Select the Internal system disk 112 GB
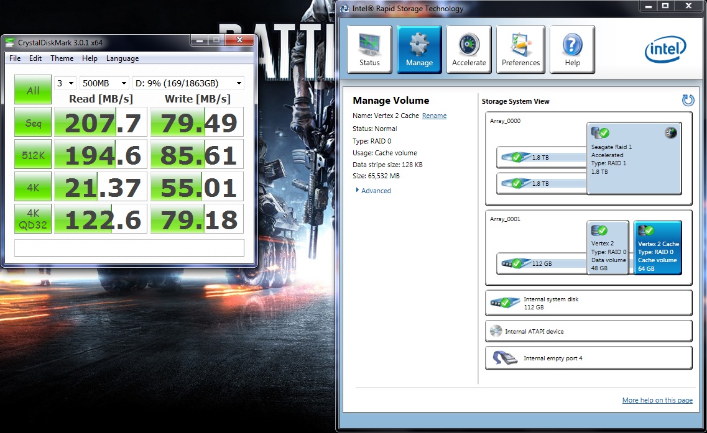The image size is (707, 433). [588, 303]
